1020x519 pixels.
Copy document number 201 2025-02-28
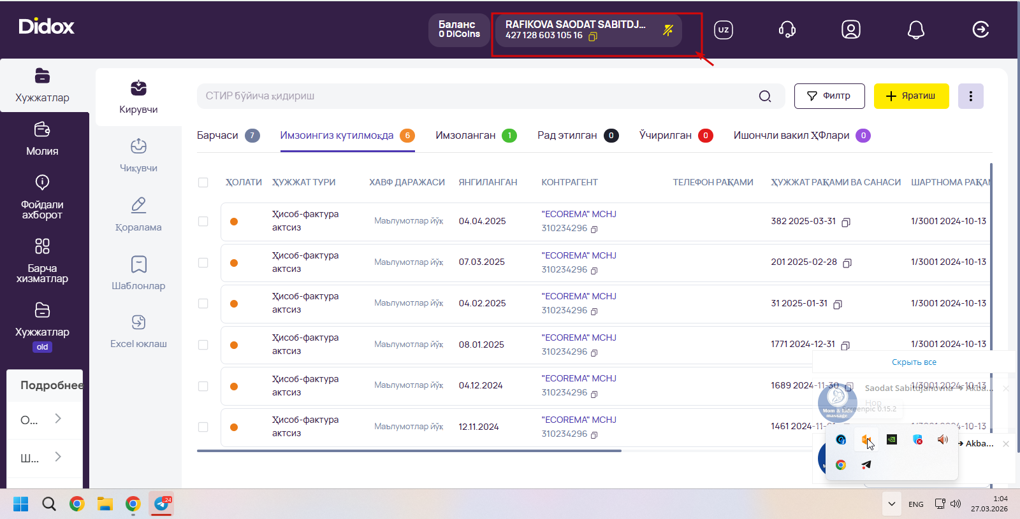coord(847,263)
